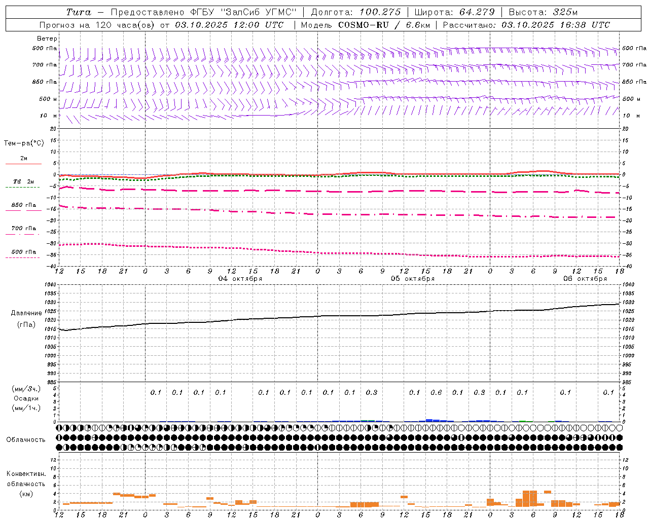Click the "0.6" precipitation amount value

pos(436,392)
